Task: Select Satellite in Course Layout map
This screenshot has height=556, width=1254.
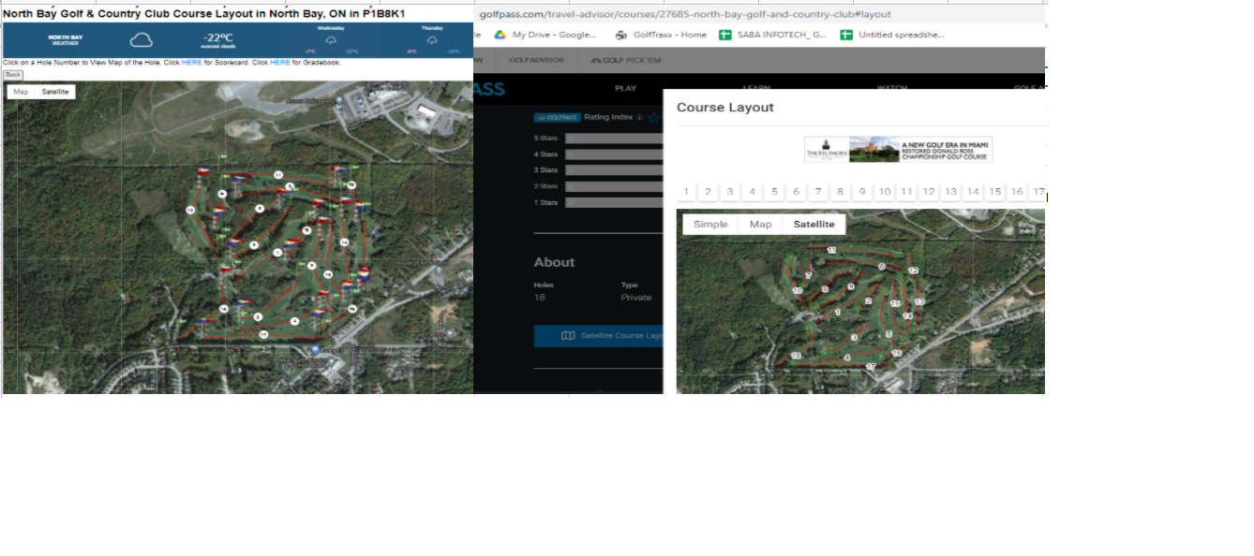Action: [814, 225]
